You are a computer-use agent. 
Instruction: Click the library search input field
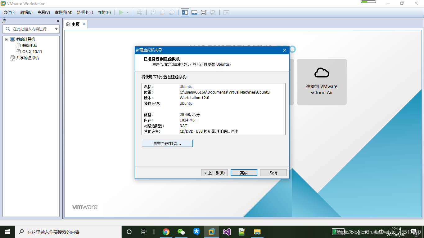(x=31, y=29)
